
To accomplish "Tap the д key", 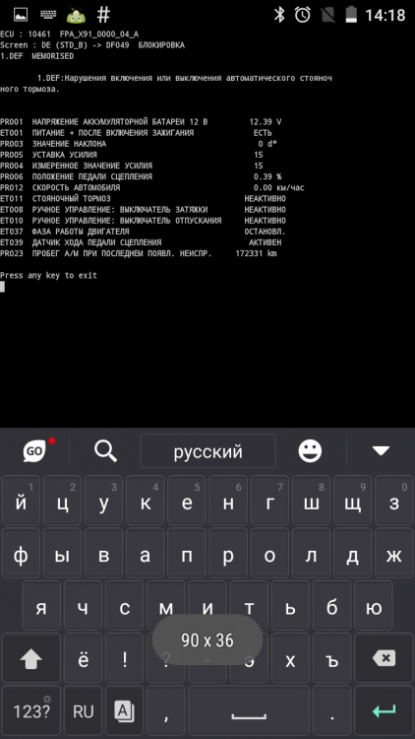I will (x=352, y=554).
